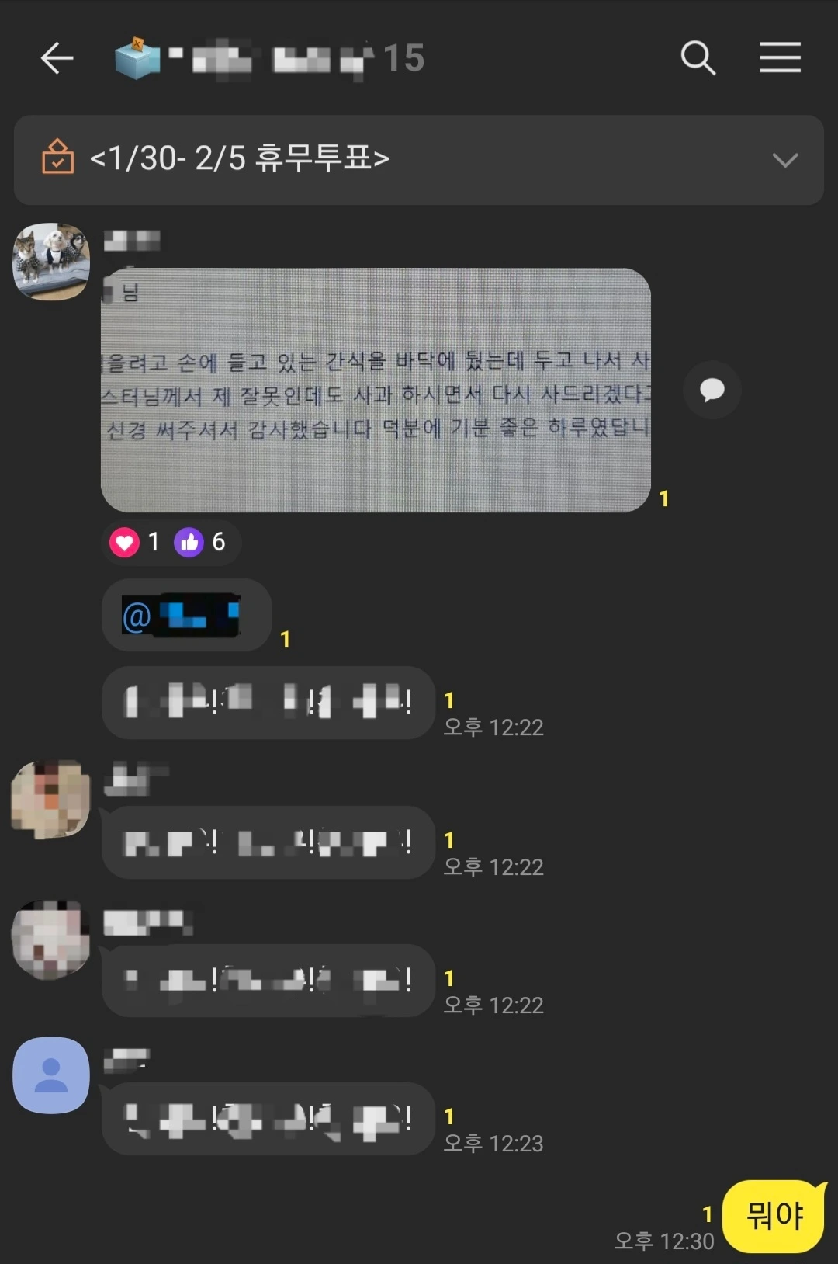The width and height of the screenshot is (838, 1264).
Task: Open the third pixelated white avatar profile
Action: [x=51, y=938]
